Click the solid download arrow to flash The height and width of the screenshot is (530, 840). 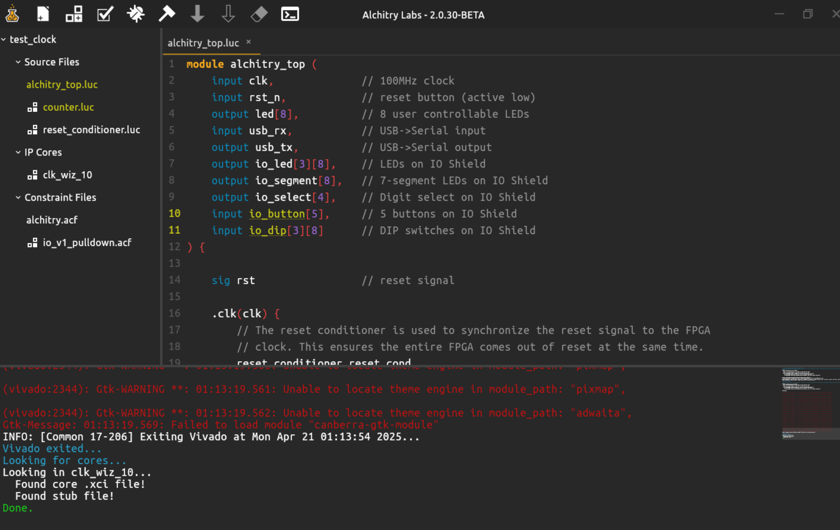(197, 14)
